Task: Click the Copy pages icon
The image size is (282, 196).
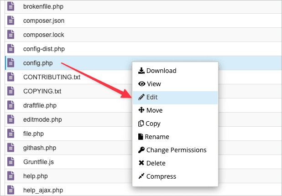Action: click(x=141, y=124)
